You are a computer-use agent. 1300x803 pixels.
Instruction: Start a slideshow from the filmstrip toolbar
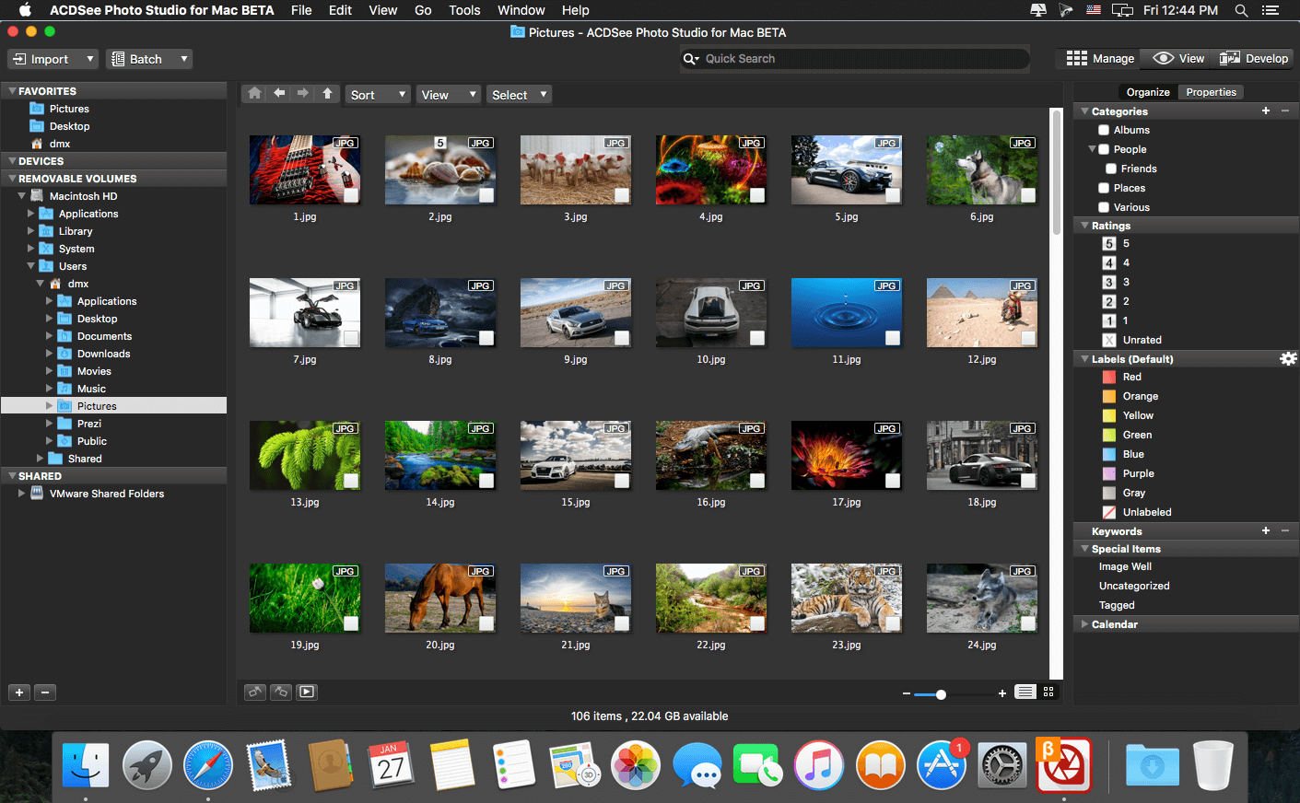[306, 692]
